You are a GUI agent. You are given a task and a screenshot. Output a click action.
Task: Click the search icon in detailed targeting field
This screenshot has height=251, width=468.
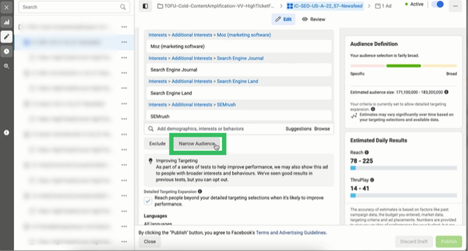click(x=151, y=129)
